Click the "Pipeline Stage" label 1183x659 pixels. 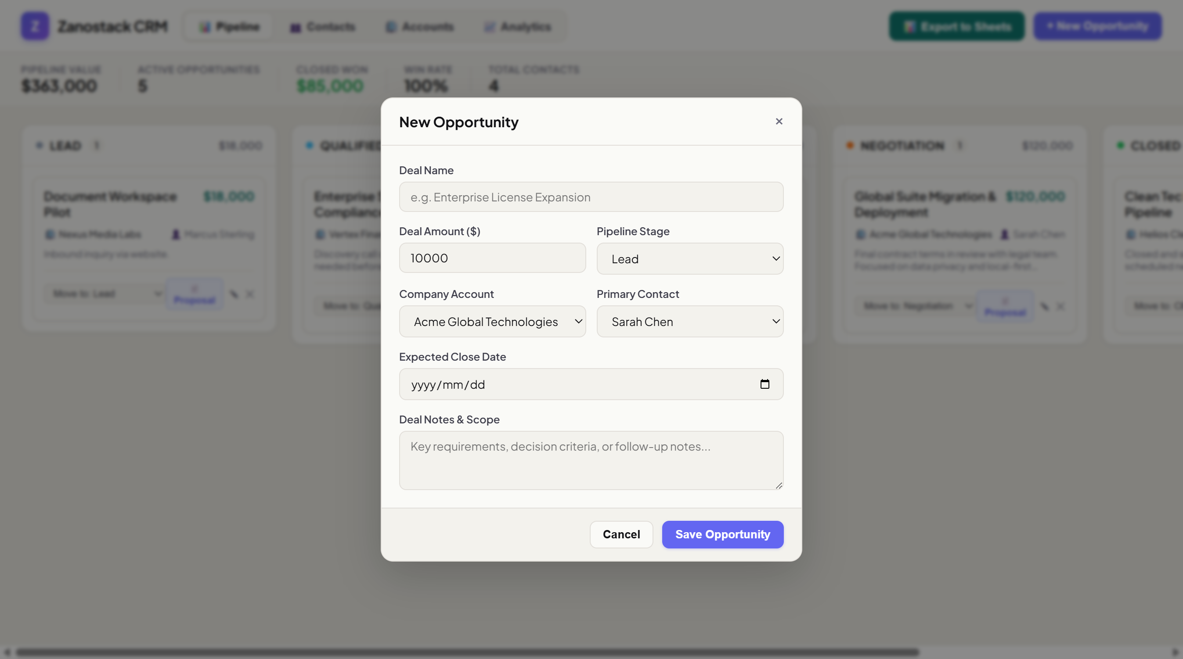tap(633, 231)
